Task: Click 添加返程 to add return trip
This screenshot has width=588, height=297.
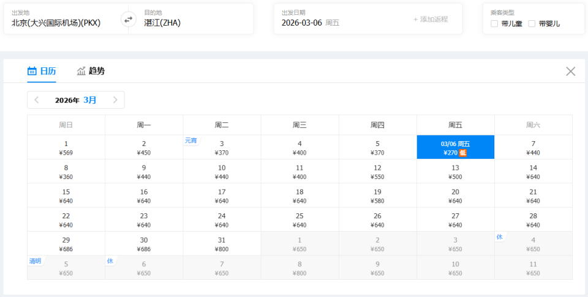Action: coord(431,19)
